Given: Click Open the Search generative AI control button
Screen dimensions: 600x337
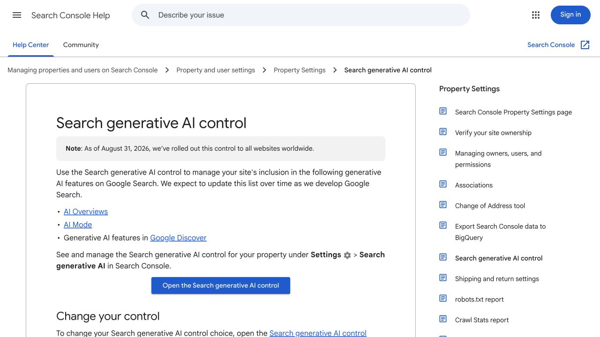Looking at the screenshot, I should click(221, 286).
